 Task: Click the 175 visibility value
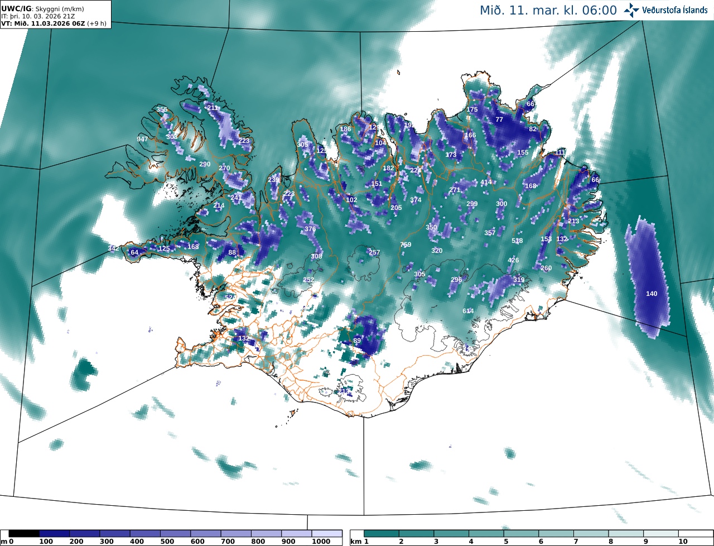(x=472, y=109)
